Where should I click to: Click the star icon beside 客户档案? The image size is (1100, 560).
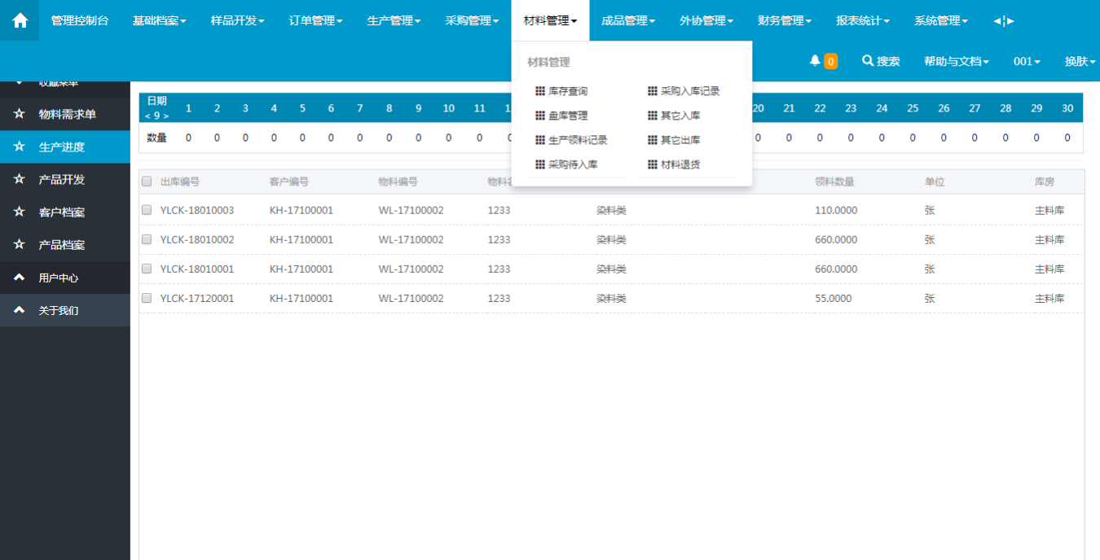point(20,212)
